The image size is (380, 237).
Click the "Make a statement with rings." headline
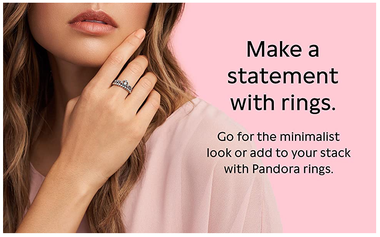283,76
